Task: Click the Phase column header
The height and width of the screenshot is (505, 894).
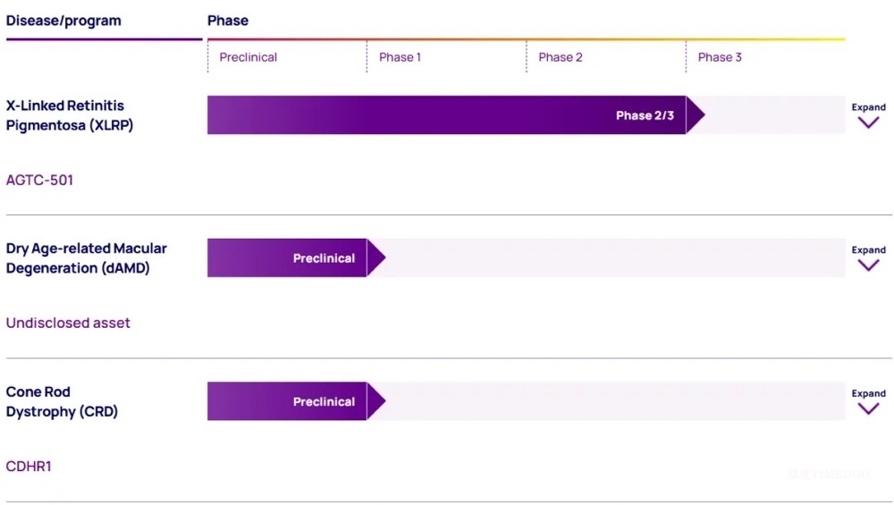Action: [228, 21]
